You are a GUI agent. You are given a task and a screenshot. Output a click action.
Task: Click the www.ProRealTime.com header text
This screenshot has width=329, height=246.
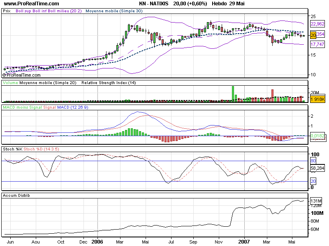coord(32,4)
